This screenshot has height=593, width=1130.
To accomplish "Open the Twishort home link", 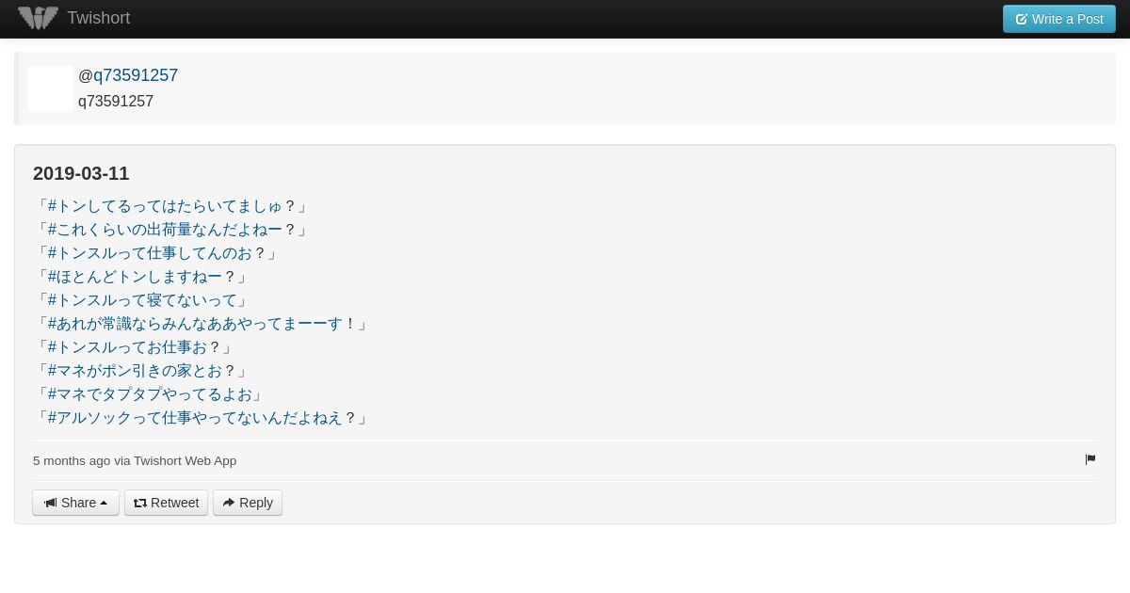I will 98,18.
